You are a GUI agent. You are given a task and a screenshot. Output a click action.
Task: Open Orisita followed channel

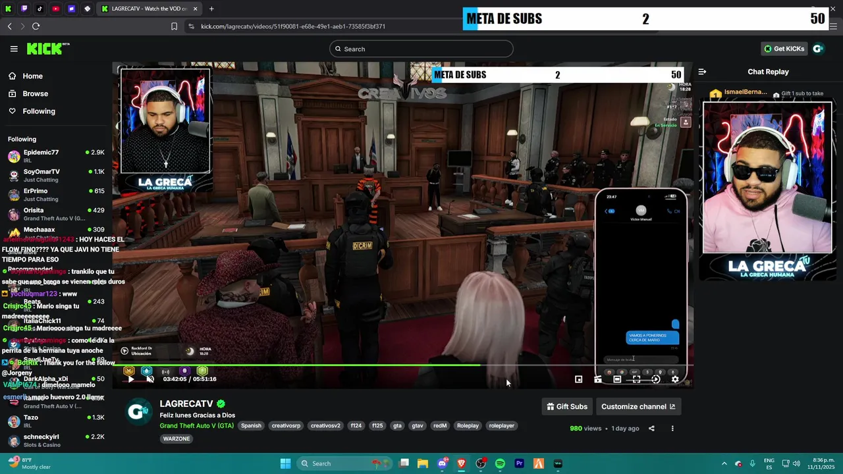tap(56, 214)
